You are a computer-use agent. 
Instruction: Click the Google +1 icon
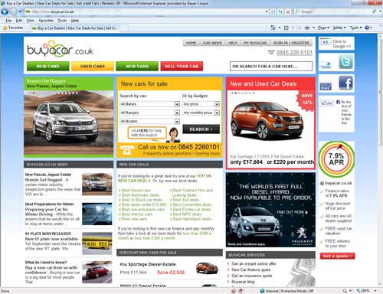[x=326, y=42]
